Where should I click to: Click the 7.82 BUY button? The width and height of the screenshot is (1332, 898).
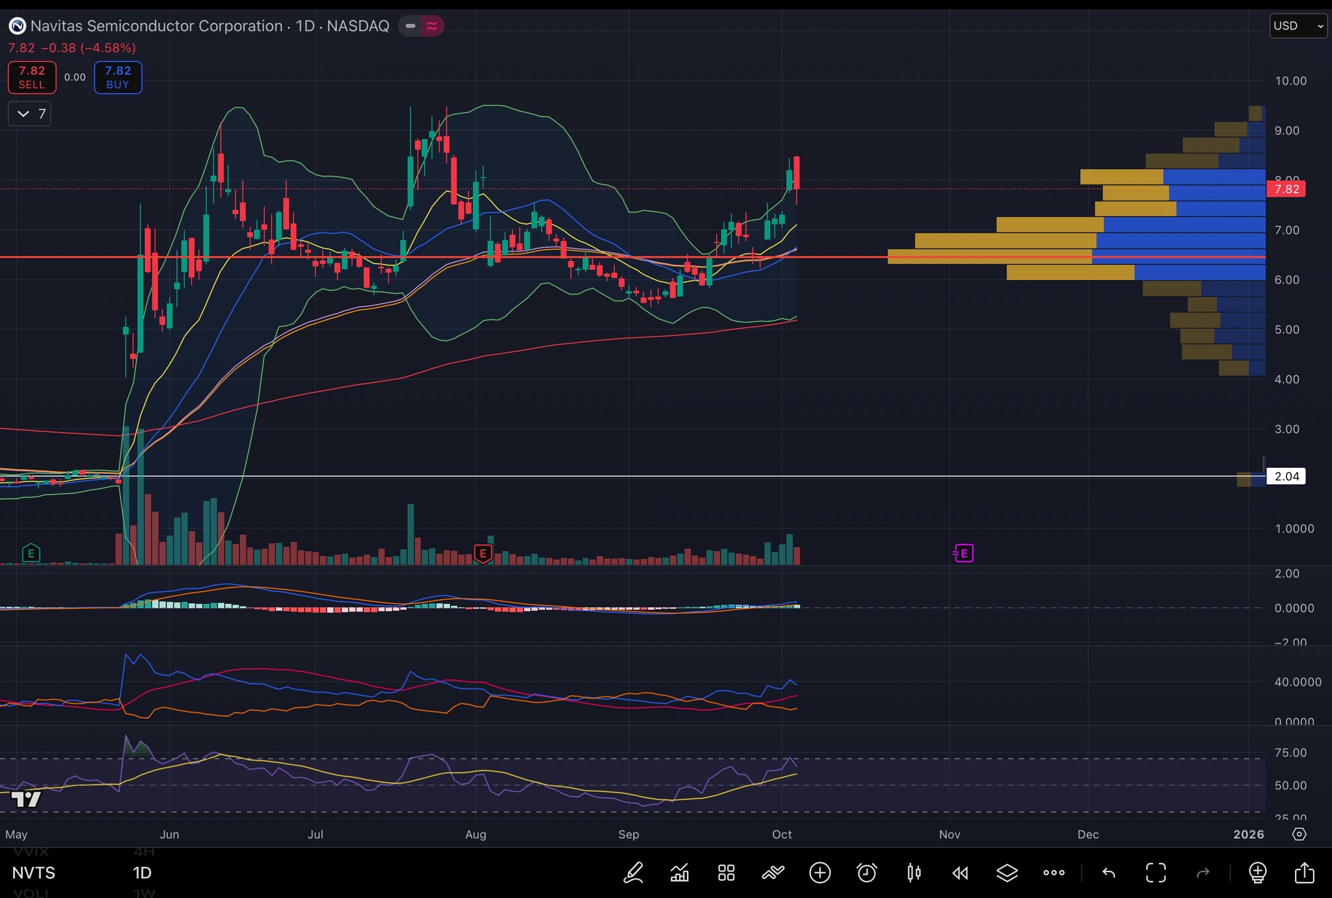coord(118,77)
